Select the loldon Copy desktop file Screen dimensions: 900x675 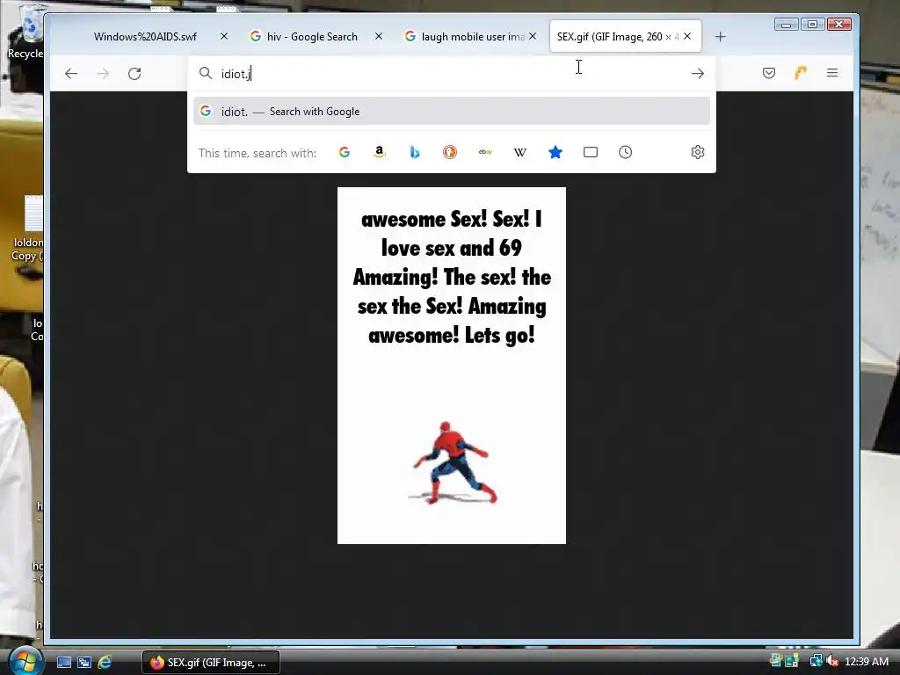pyautogui.click(x=29, y=229)
